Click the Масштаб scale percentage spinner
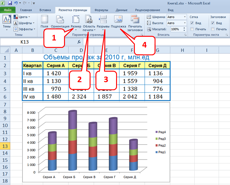 click(x=184, y=29)
